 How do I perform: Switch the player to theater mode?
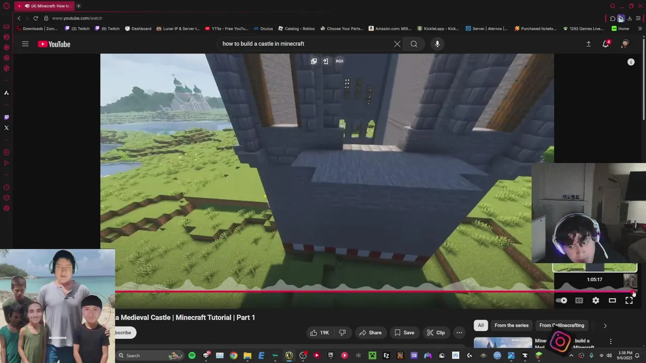pyautogui.click(x=612, y=300)
